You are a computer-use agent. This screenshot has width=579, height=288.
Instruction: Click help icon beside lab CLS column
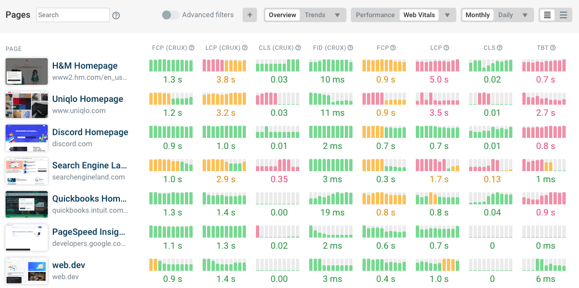pos(500,48)
